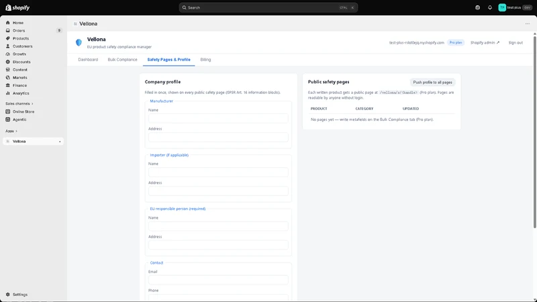The width and height of the screenshot is (537, 302).
Task: Focus the top Search field
Action: click(x=268, y=7)
